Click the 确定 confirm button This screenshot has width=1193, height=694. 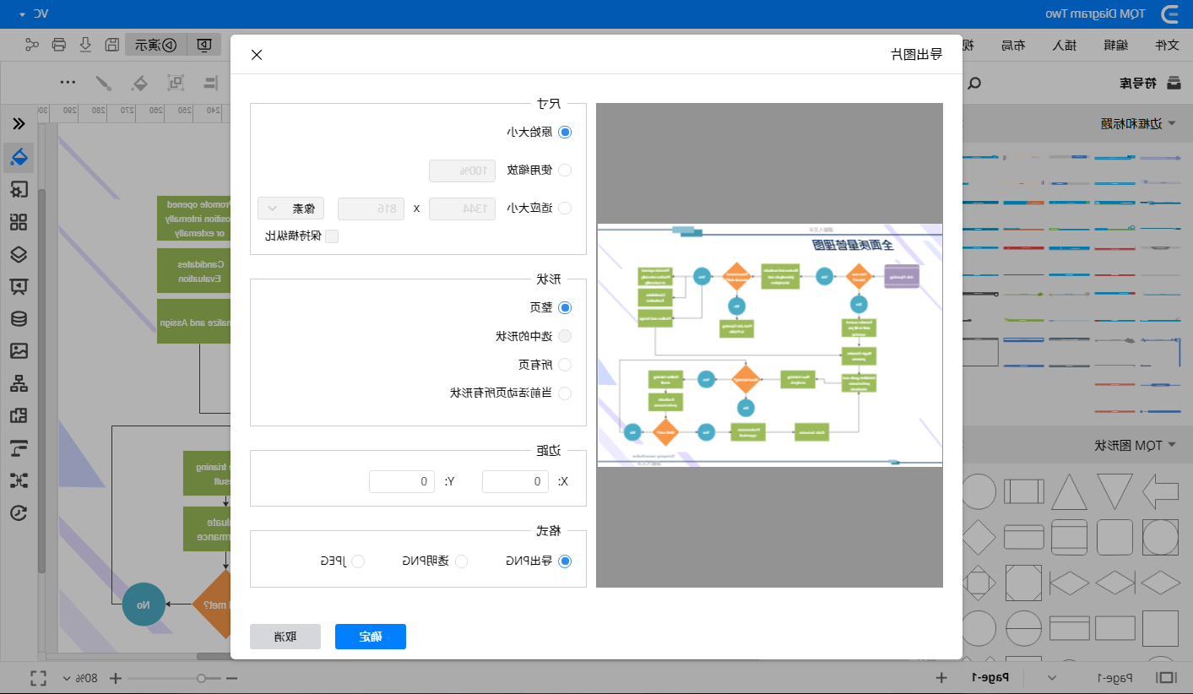371,637
